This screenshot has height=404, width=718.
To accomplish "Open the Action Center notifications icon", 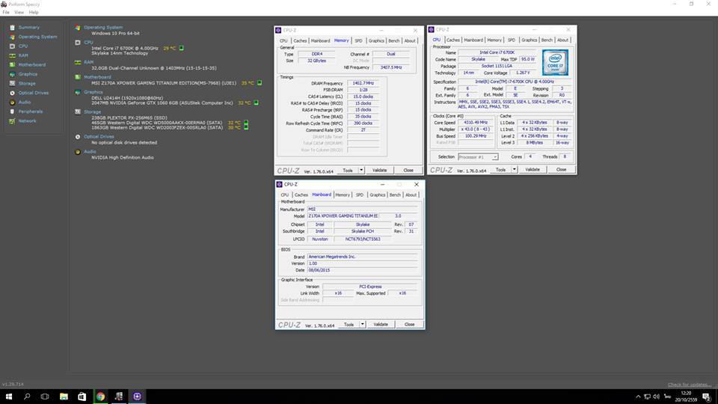I will 707,397.
